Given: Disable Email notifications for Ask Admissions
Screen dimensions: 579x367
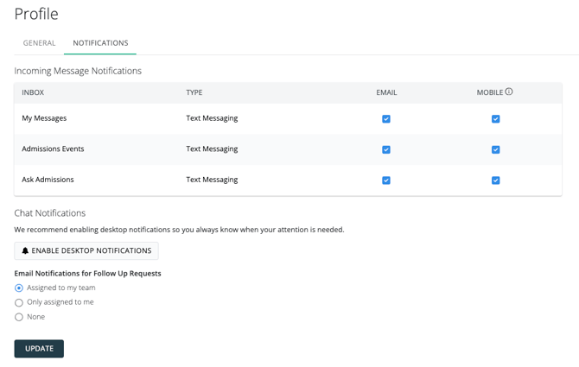Looking at the screenshot, I should (x=386, y=180).
